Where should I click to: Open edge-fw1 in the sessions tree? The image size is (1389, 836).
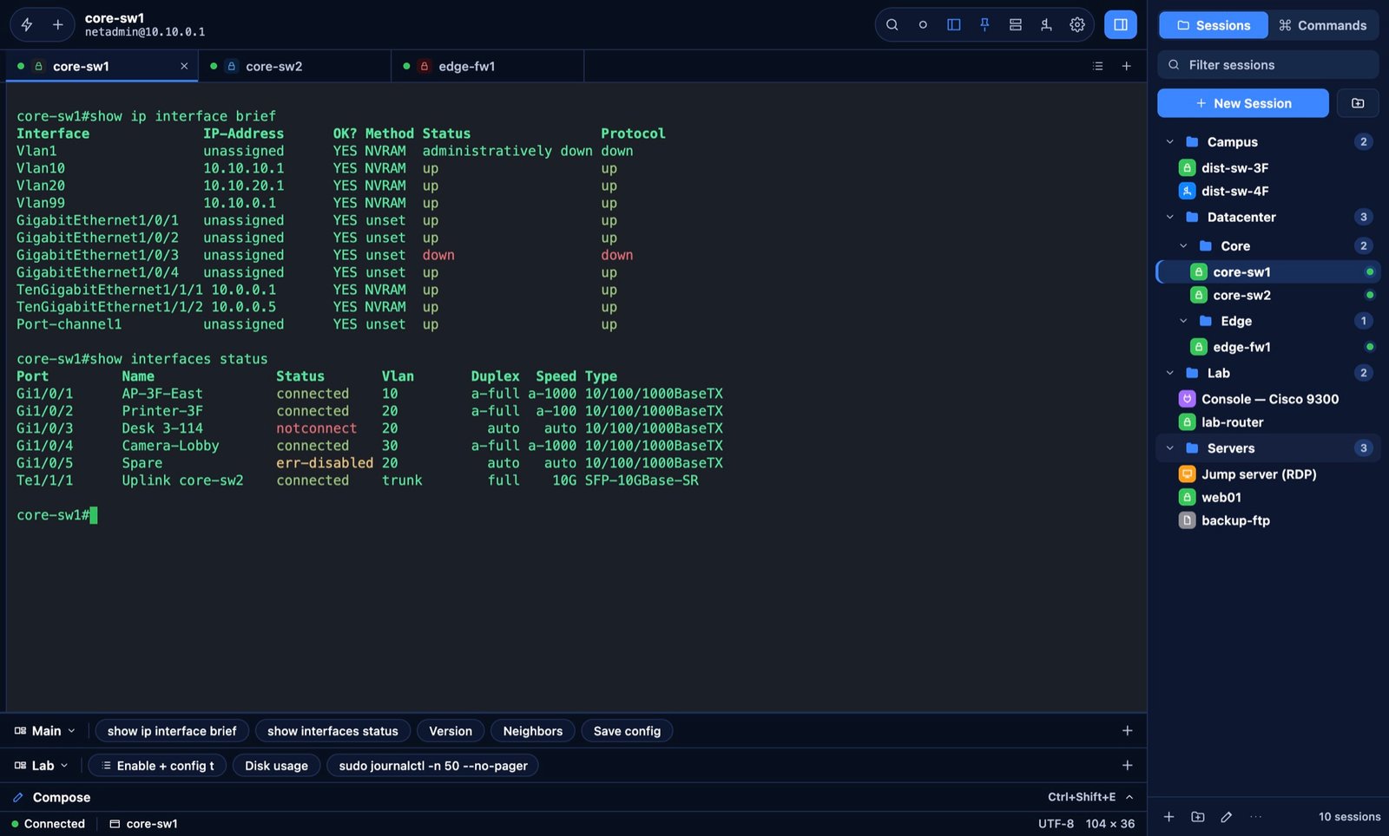click(1268, 348)
